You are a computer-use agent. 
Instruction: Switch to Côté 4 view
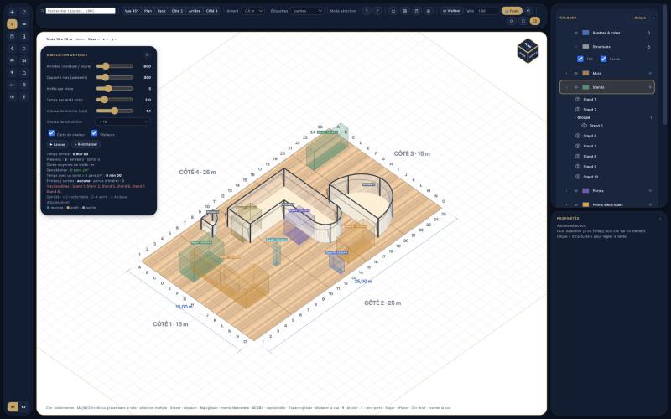pos(212,11)
